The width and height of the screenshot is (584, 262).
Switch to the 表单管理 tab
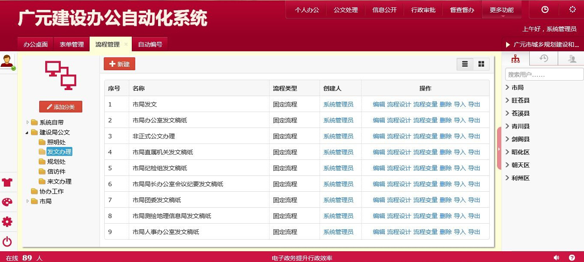pos(71,44)
